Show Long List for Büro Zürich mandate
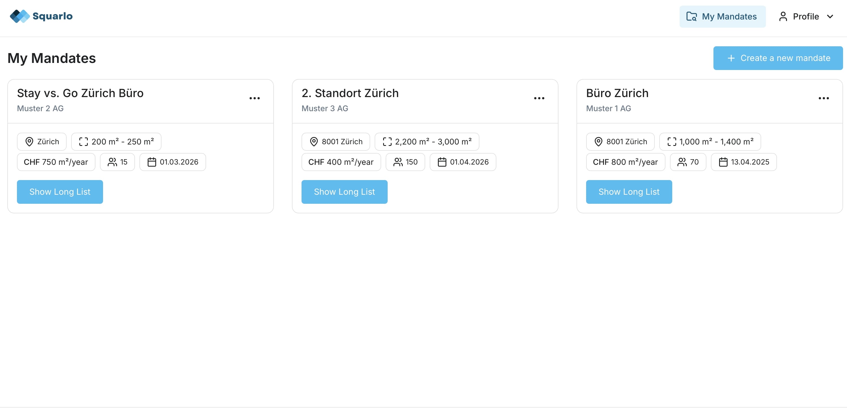The image size is (847, 416). [629, 192]
